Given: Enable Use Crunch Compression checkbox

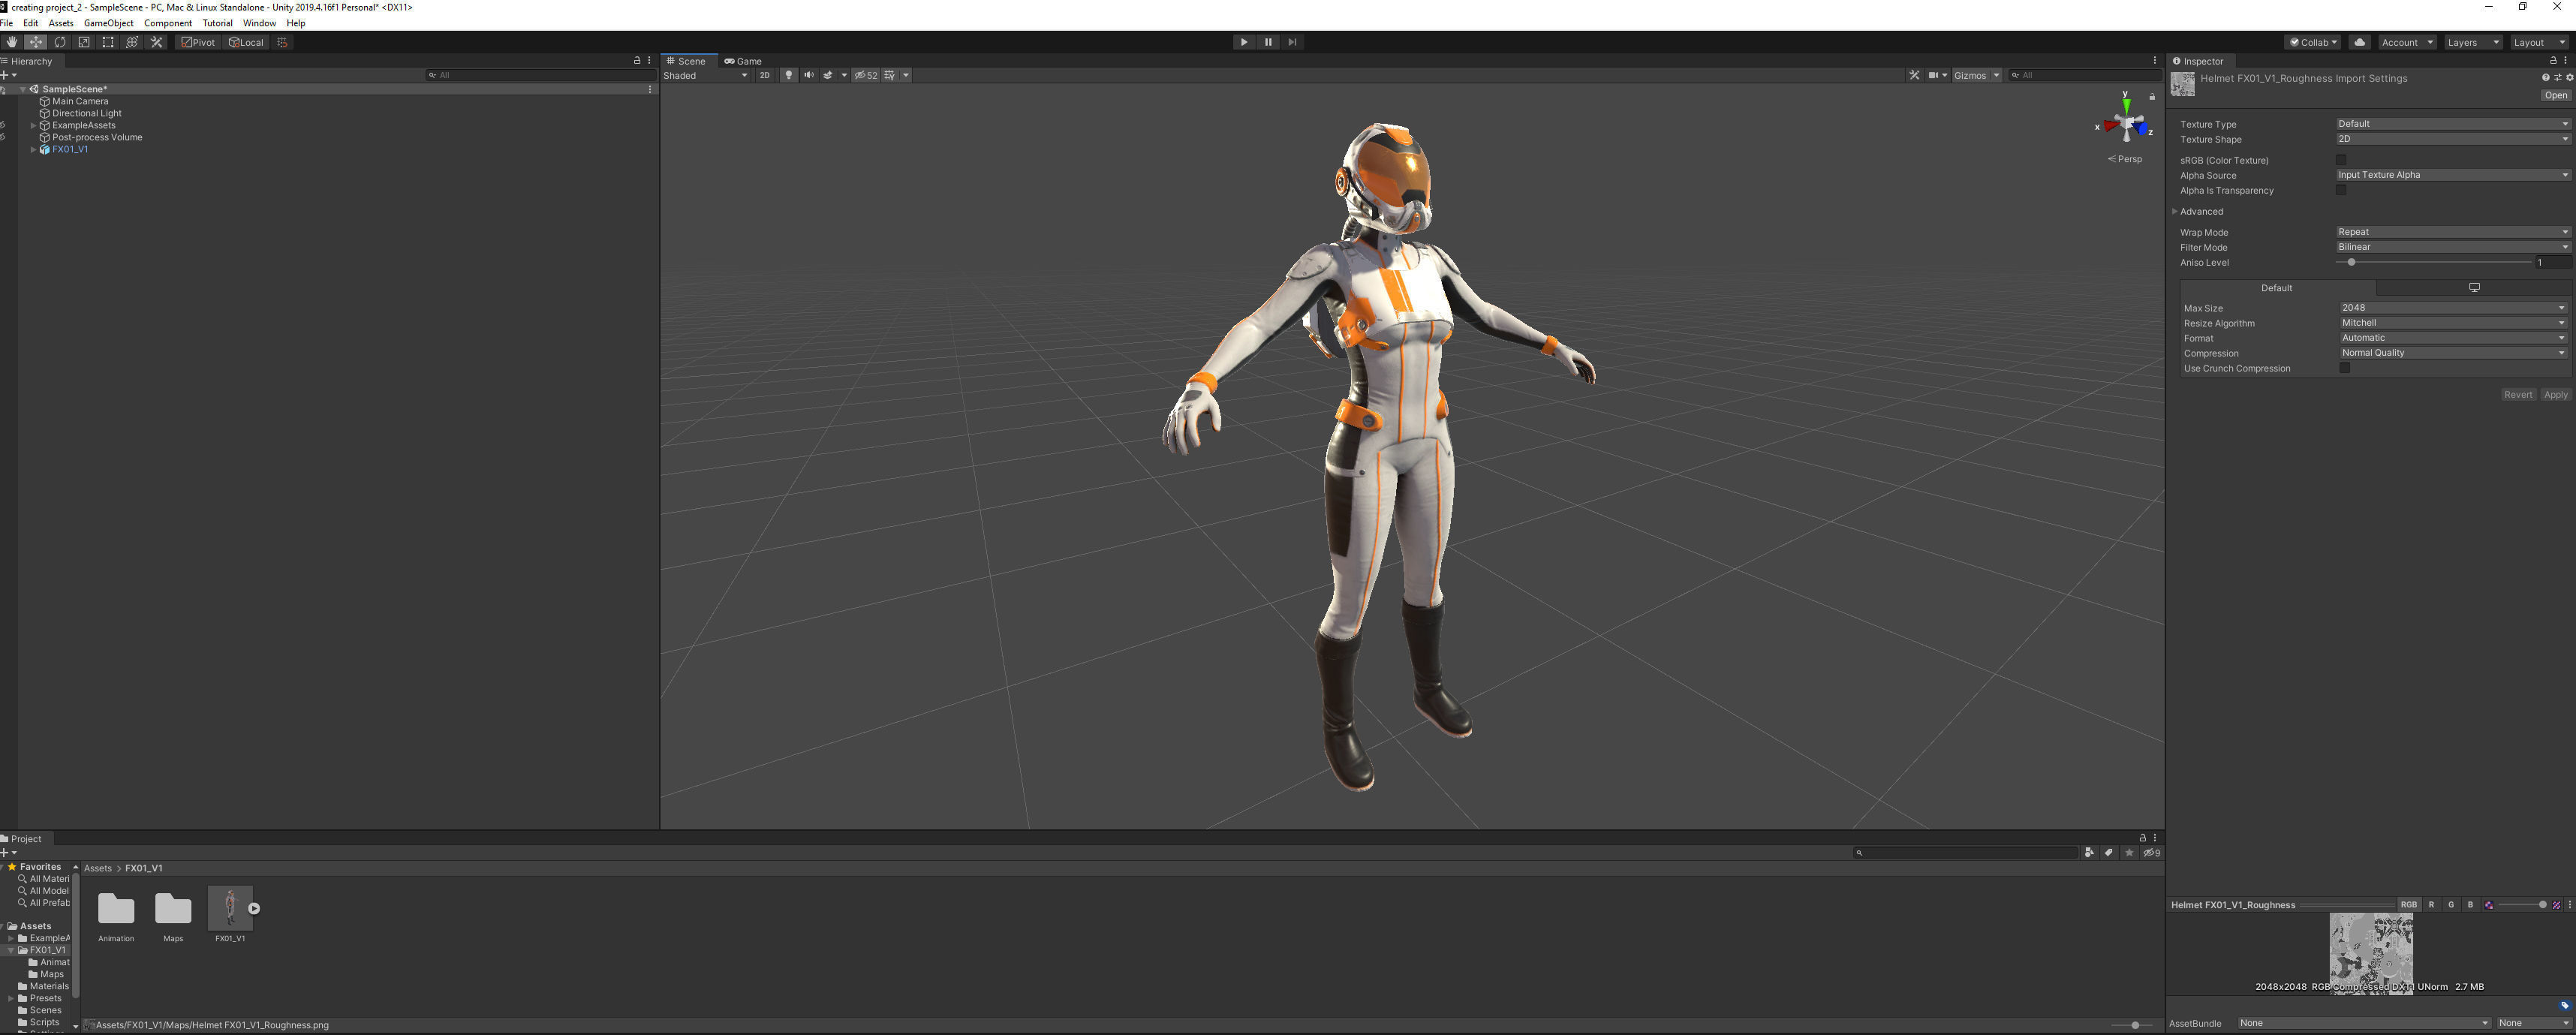Looking at the screenshot, I should pyautogui.click(x=2344, y=368).
